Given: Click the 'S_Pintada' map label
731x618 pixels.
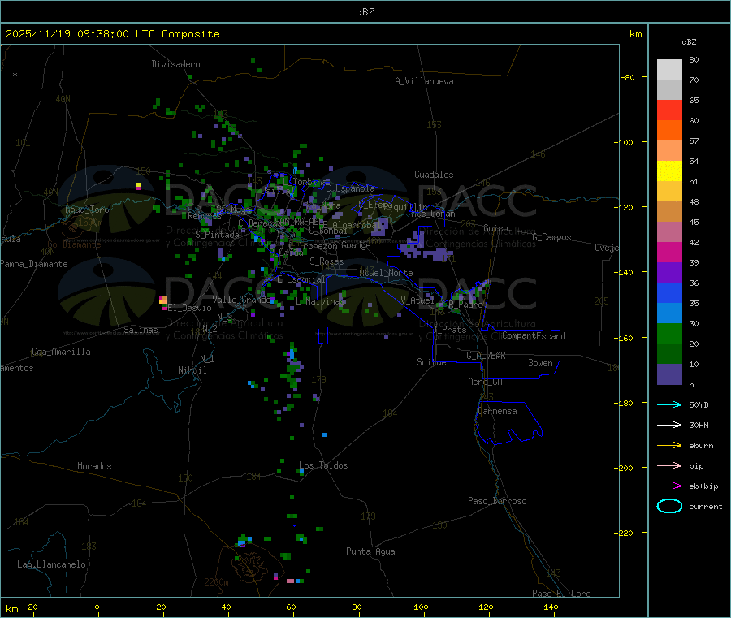Looking at the screenshot, I should [x=217, y=235].
